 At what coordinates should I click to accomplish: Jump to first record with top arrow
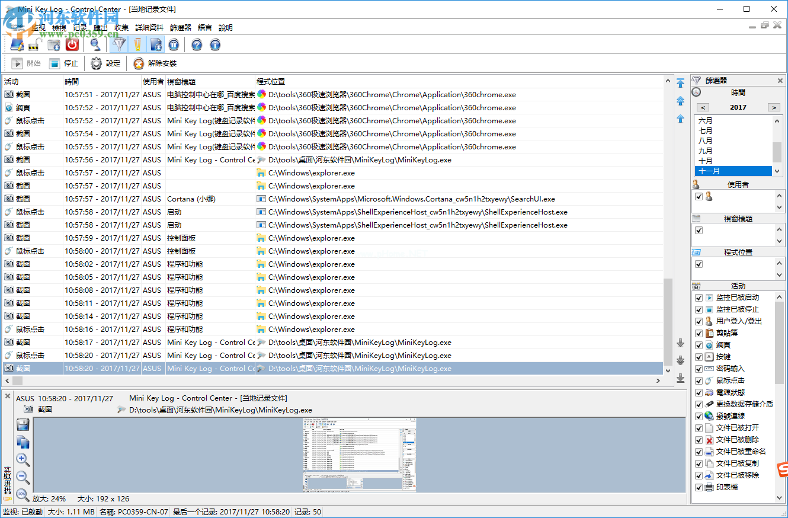(681, 83)
